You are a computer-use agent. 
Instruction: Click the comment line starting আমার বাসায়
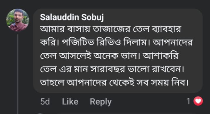click(x=111, y=29)
